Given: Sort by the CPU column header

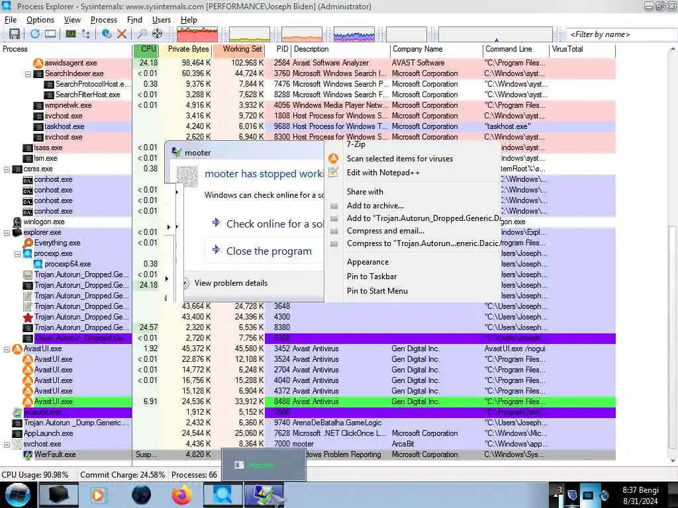Looking at the screenshot, I should 145,49.
